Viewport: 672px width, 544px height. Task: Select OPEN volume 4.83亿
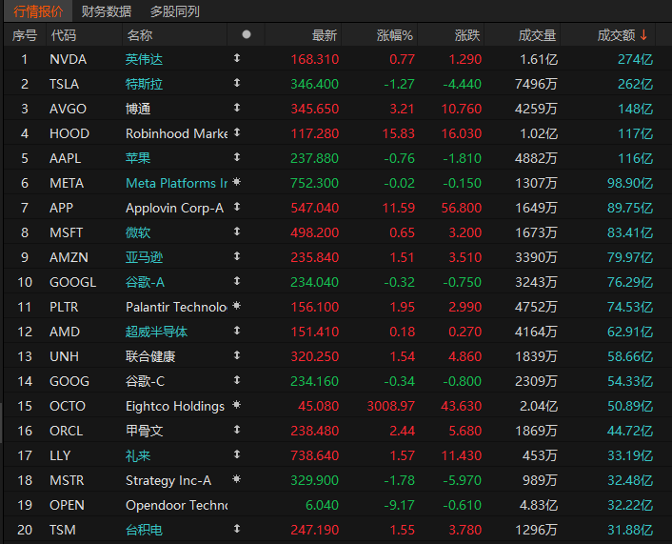coord(539,505)
